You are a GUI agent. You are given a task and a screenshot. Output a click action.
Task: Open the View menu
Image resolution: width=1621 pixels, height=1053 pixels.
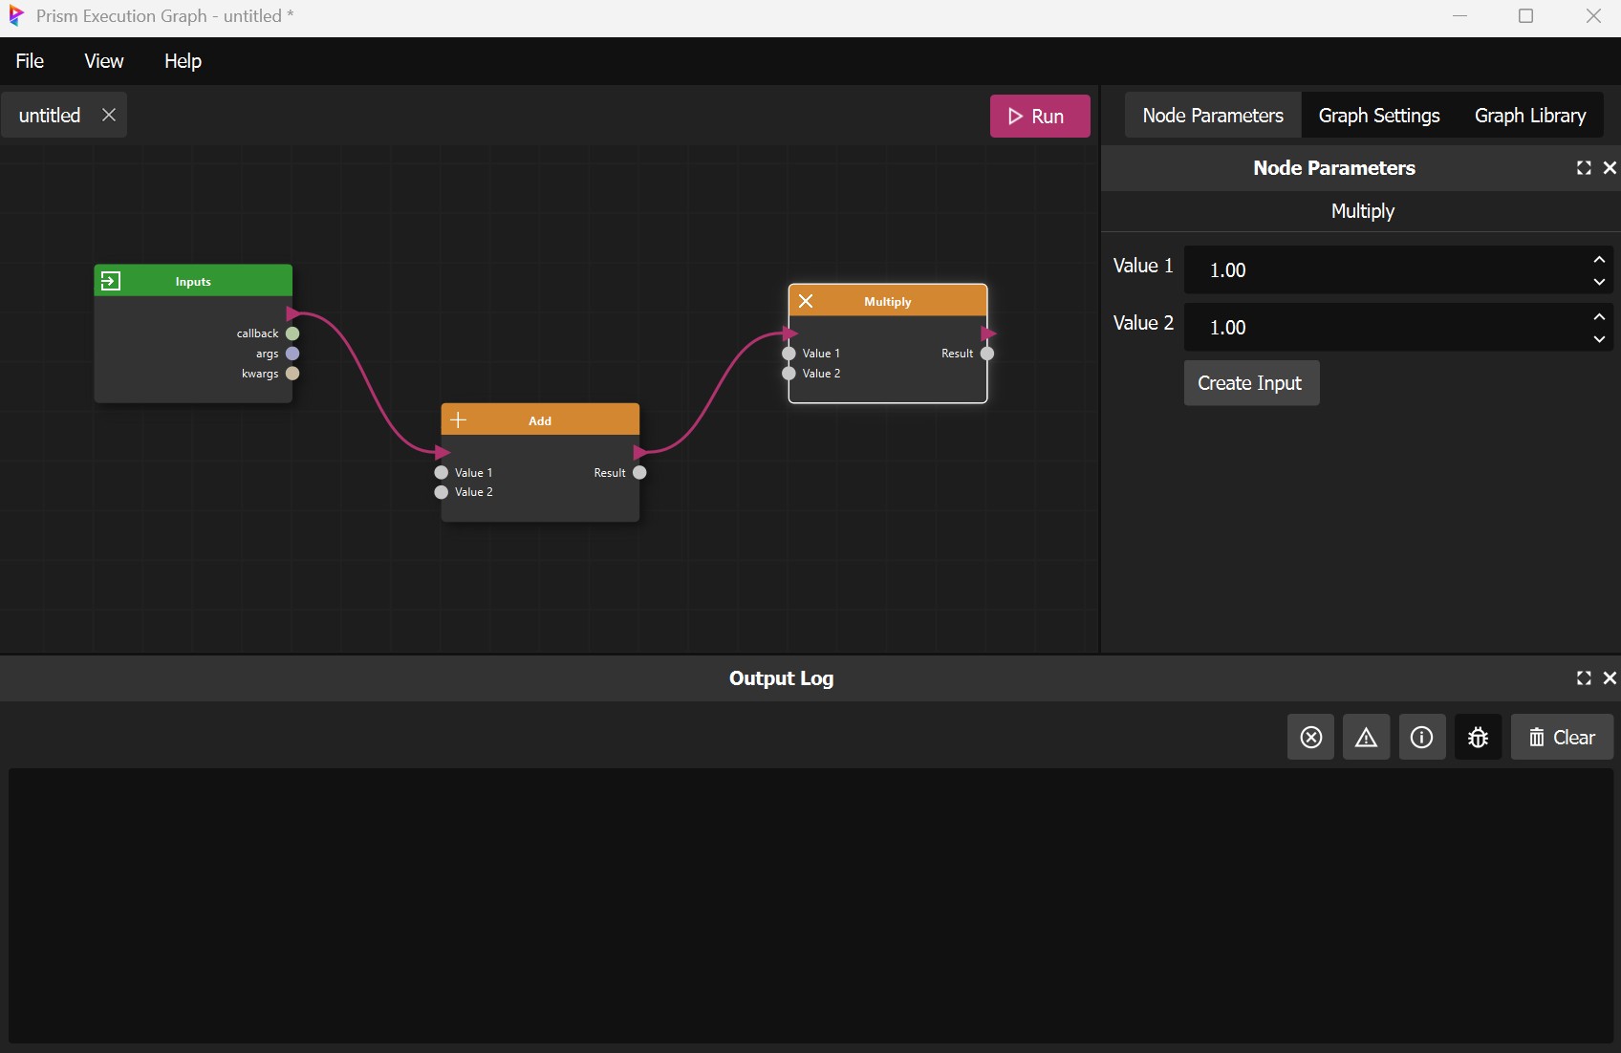[x=103, y=61]
